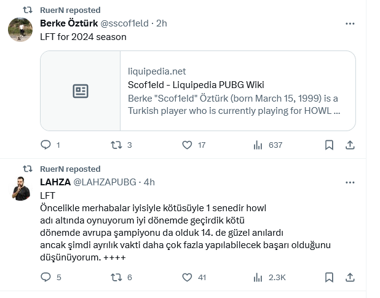Open Berke Öztürk's profile picture
The height and width of the screenshot is (298, 380).
pos(20,30)
